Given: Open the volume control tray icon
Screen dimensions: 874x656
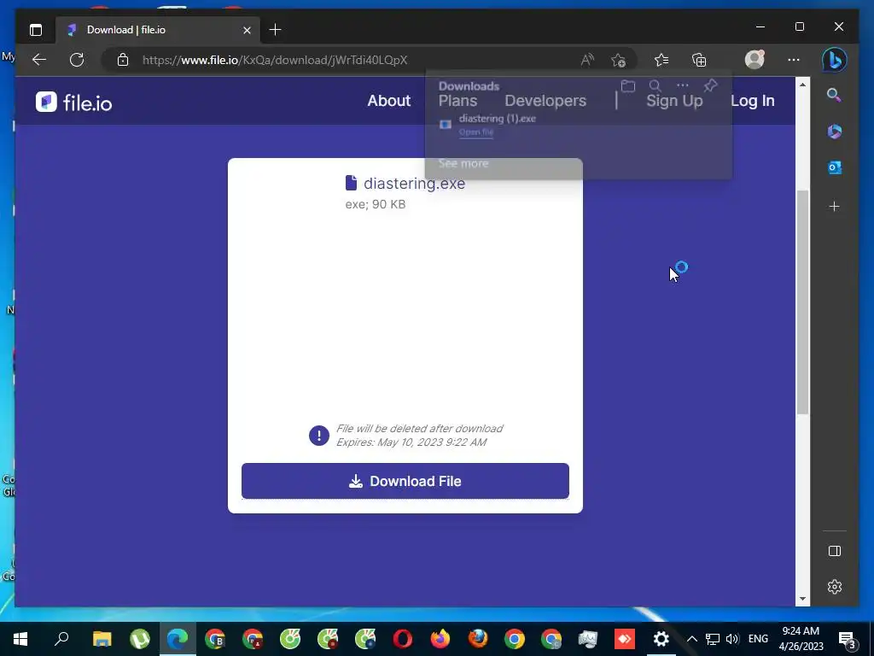Looking at the screenshot, I should click(x=732, y=639).
